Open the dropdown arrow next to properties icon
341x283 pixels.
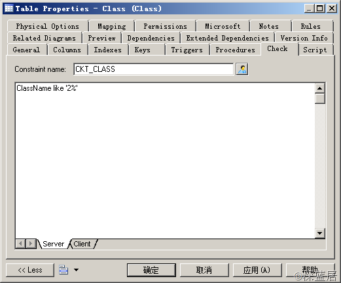76,270
